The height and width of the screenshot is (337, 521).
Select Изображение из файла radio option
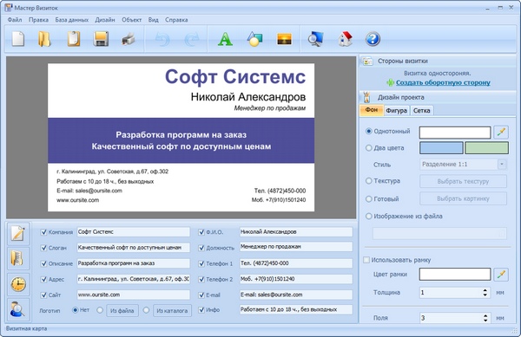point(368,216)
